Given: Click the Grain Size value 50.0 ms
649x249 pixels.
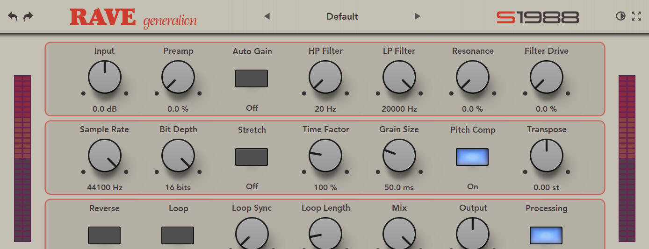Looking at the screenshot, I should tap(399, 187).
